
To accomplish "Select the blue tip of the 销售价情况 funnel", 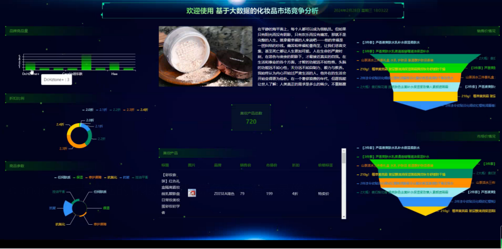I will pyautogui.click(x=425, y=105).
